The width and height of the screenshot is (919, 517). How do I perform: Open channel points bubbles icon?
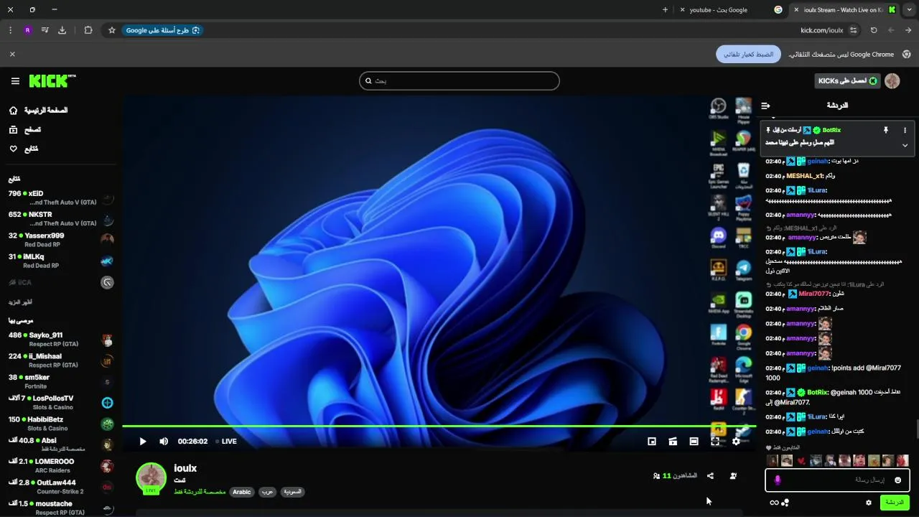785,503
